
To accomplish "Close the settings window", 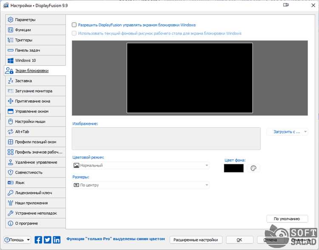I will (x=313, y=5).
